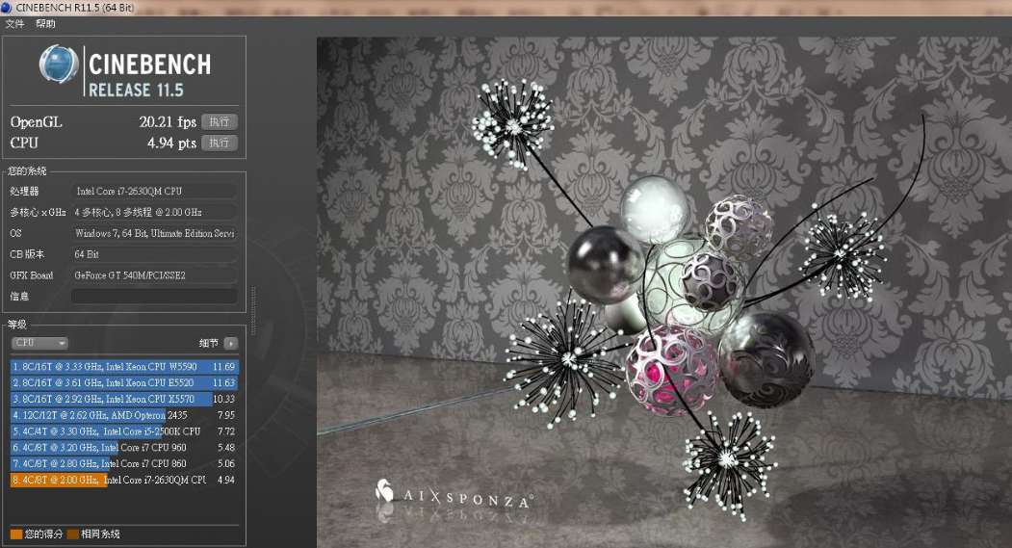Click the CPU score 4.94 pts
Viewport: 1012px width, 548px height.
171,143
